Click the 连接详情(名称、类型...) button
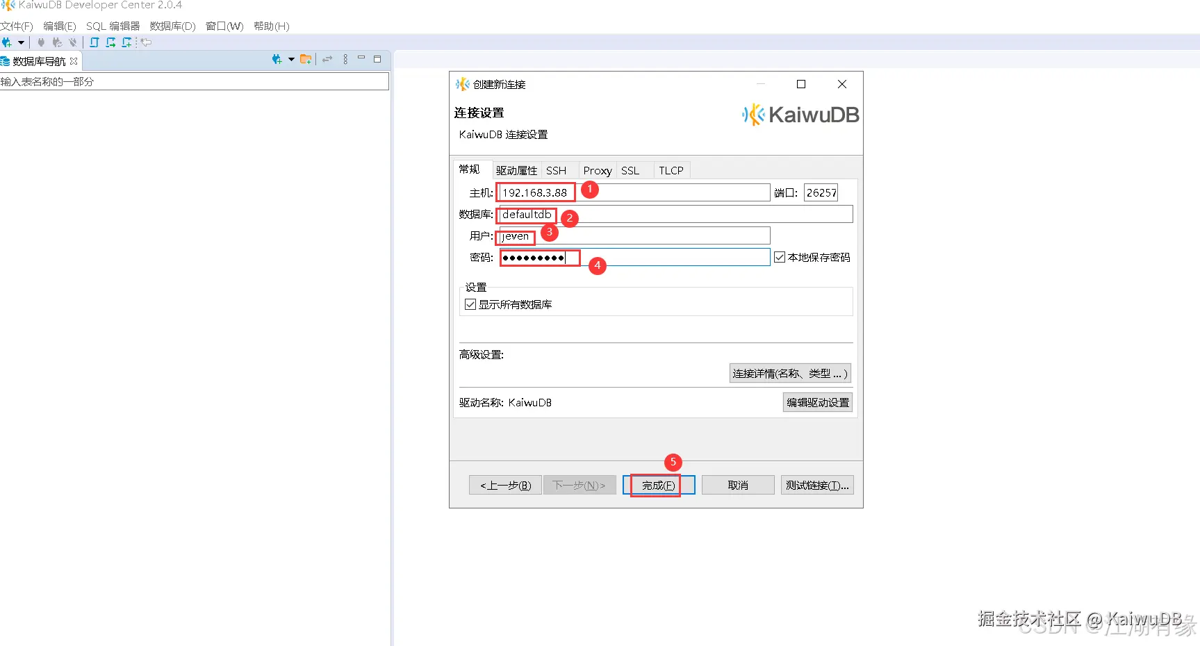The height and width of the screenshot is (646, 1200). (x=790, y=373)
